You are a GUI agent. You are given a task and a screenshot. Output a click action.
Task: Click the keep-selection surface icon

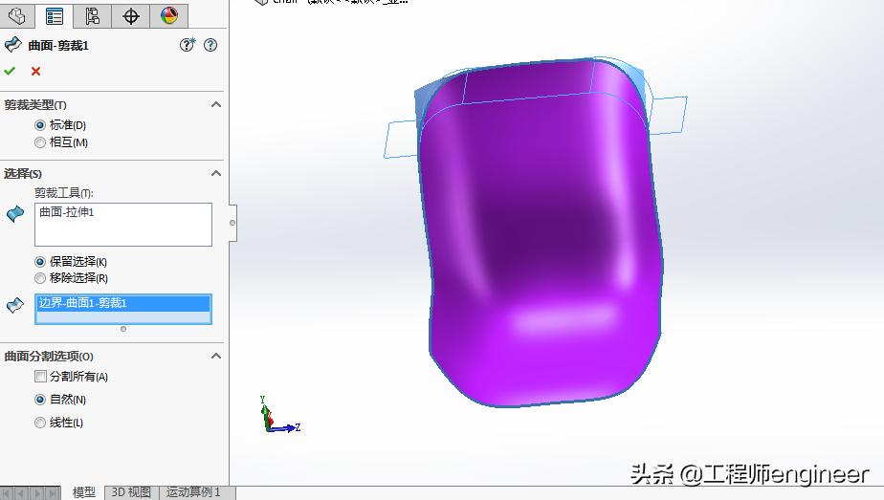point(15,305)
